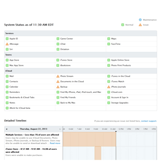165x165 pixels.
Task: Click the green status icon beside Mail
Action: click(7, 76)
